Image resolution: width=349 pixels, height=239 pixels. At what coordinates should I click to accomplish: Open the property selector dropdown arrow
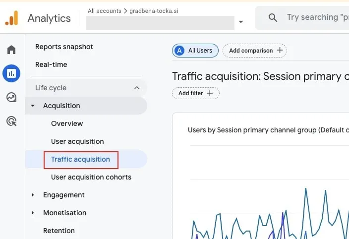[x=241, y=22]
